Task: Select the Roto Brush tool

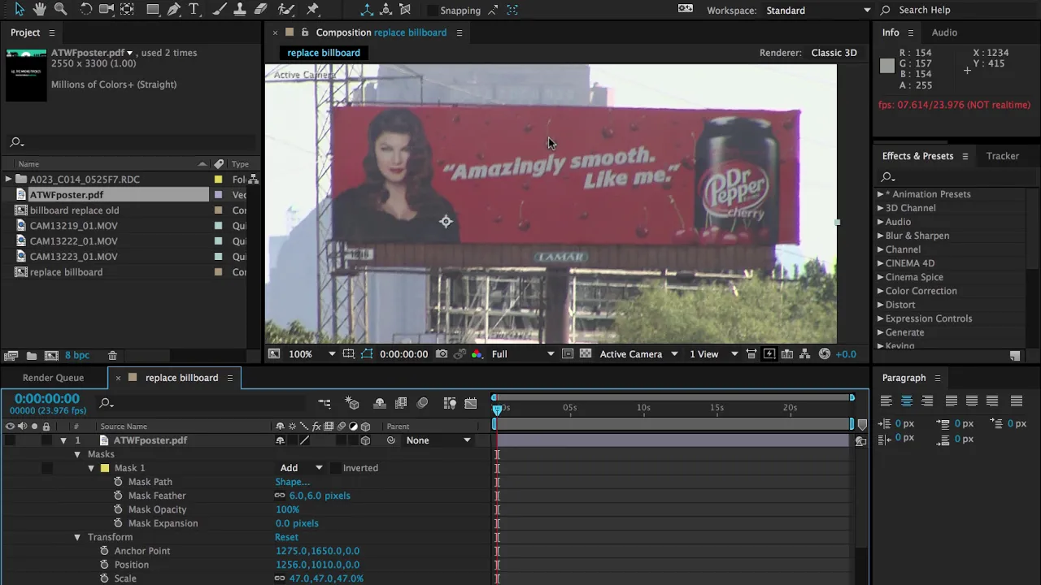Action: click(286, 10)
